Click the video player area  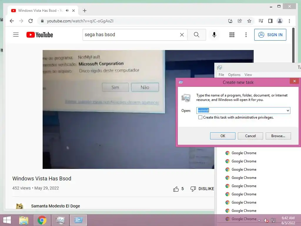pos(128,109)
